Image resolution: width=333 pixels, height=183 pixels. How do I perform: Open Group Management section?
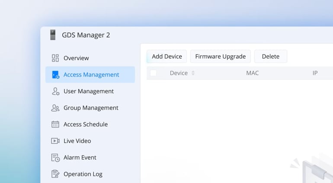pos(90,108)
